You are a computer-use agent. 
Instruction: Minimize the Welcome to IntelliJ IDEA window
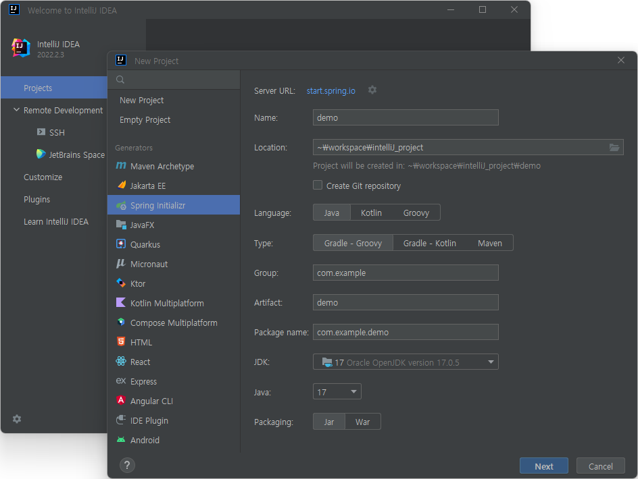[x=450, y=9]
